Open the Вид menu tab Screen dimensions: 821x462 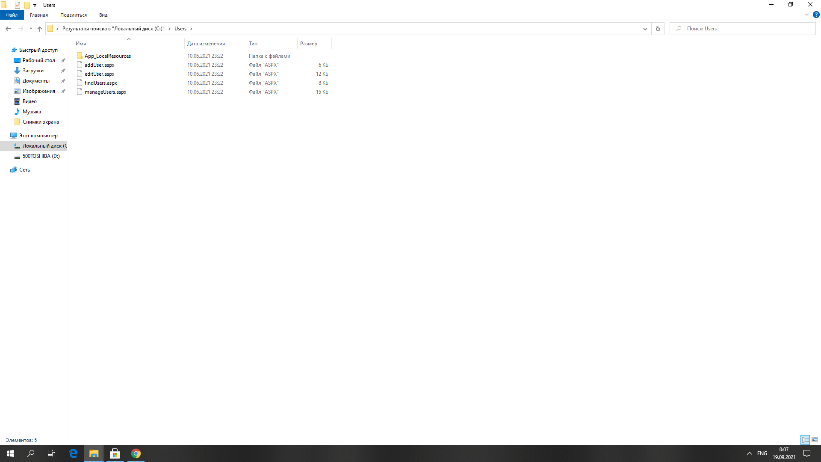click(103, 15)
